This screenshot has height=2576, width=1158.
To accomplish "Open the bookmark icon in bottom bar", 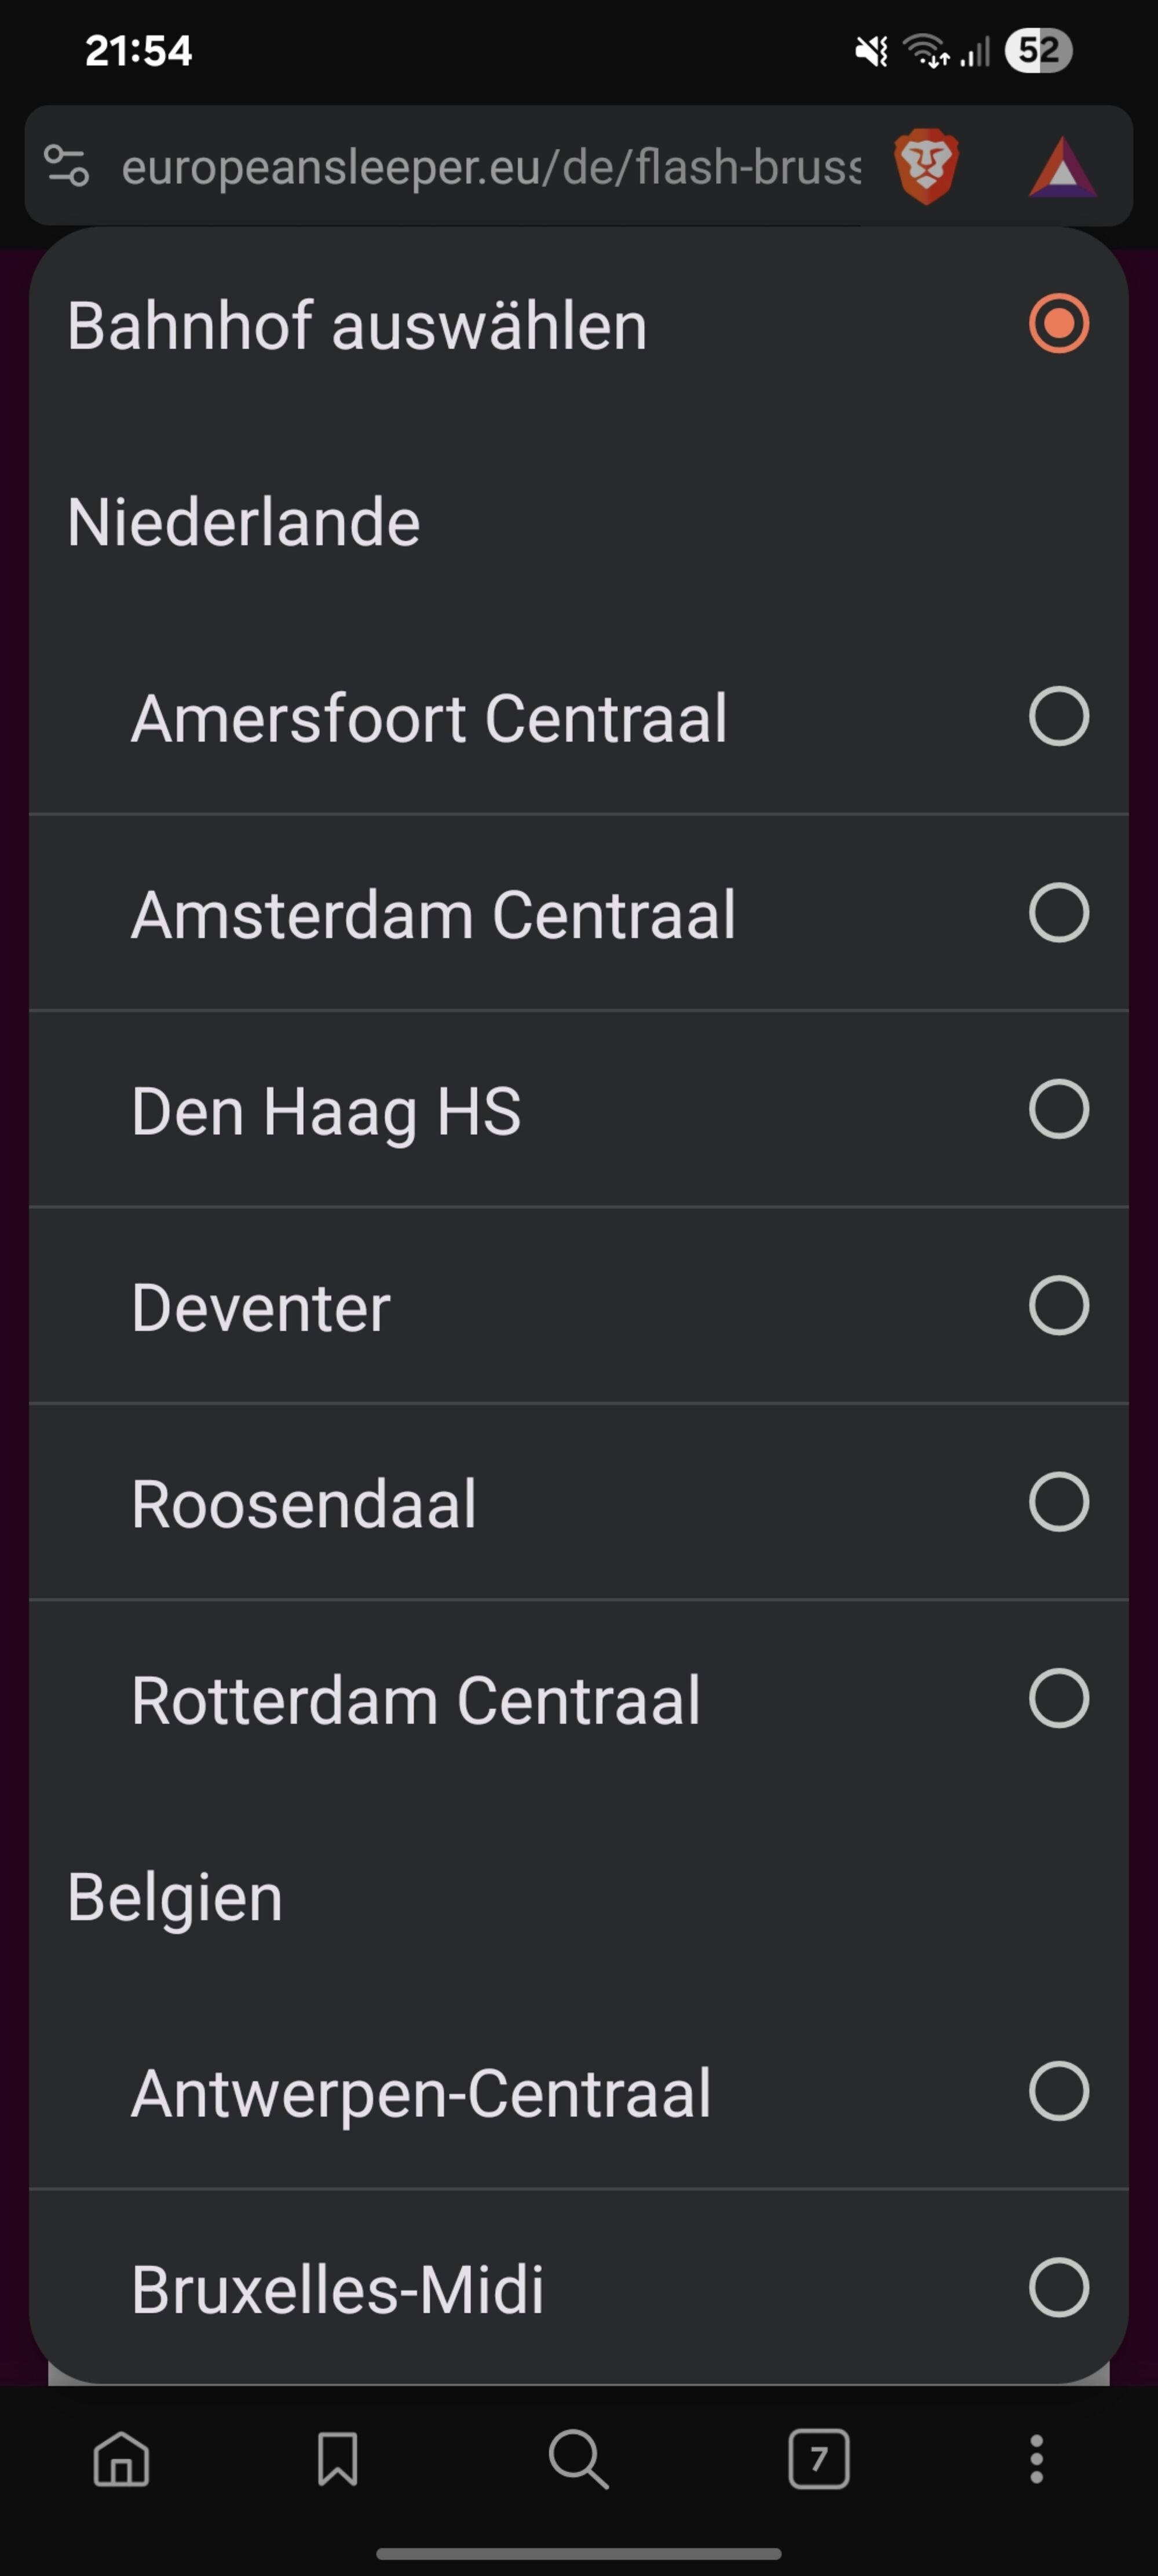I will coord(338,2459).
